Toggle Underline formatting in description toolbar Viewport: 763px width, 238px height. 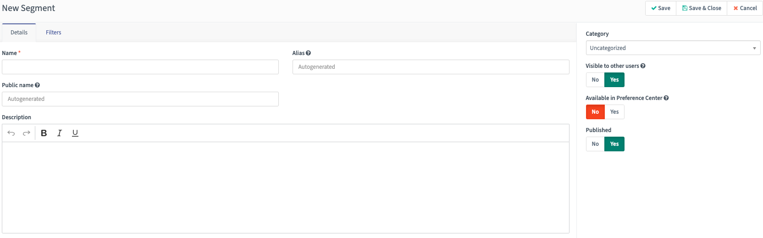point(75,133)
